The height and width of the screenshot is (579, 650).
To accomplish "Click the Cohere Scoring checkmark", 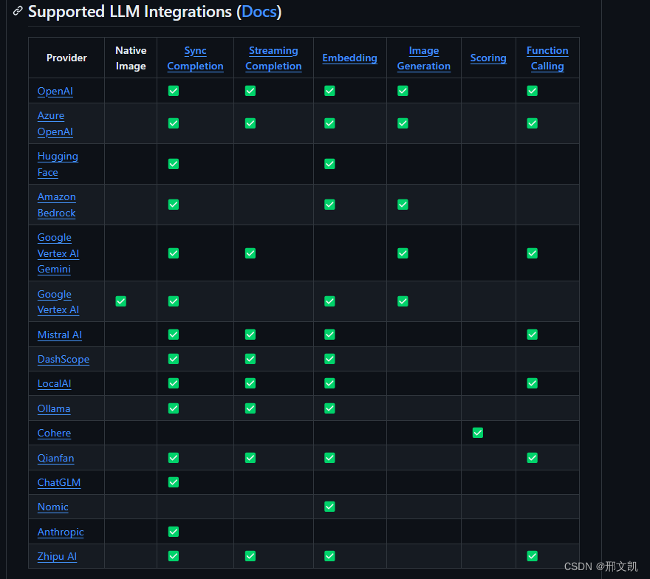I will pyautogui.click(x=478, y=433).
